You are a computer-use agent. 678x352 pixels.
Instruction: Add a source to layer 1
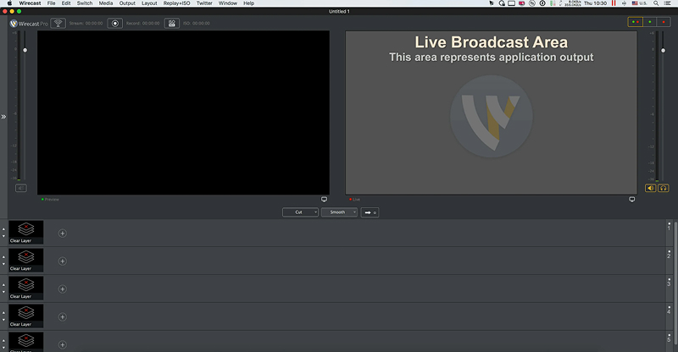62,234
